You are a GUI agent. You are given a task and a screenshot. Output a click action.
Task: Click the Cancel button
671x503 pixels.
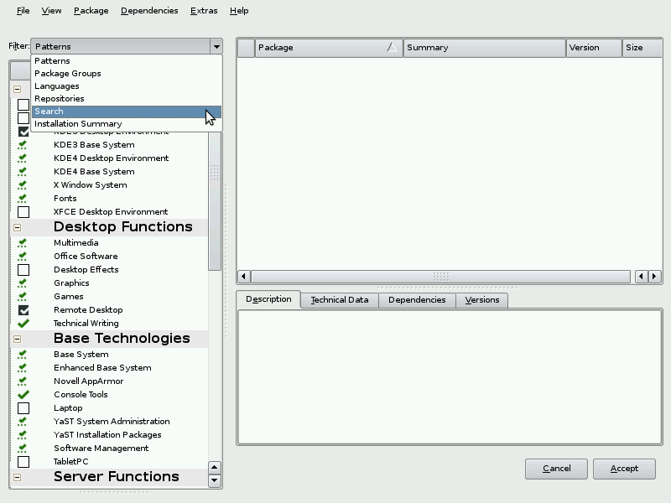556,469
